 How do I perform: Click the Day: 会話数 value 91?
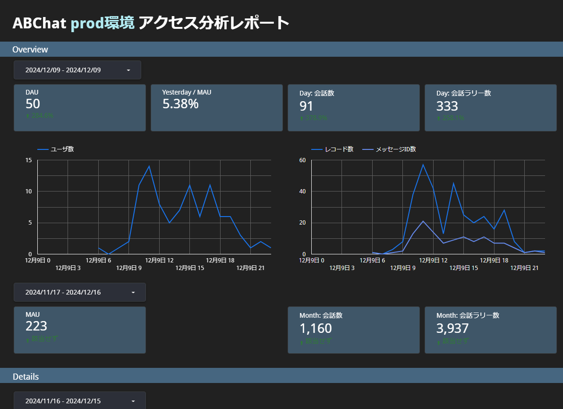click(306, 106)
